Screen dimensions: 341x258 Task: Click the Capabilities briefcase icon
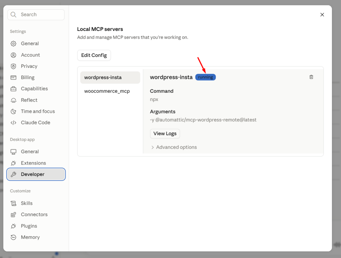pyautogui.click(x=13, y=89)
